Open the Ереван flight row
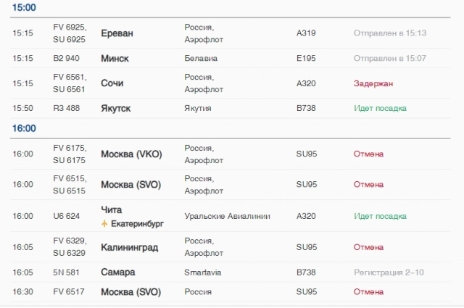Image resolution: width=464 pixels, height=308 pixels. 231,33
